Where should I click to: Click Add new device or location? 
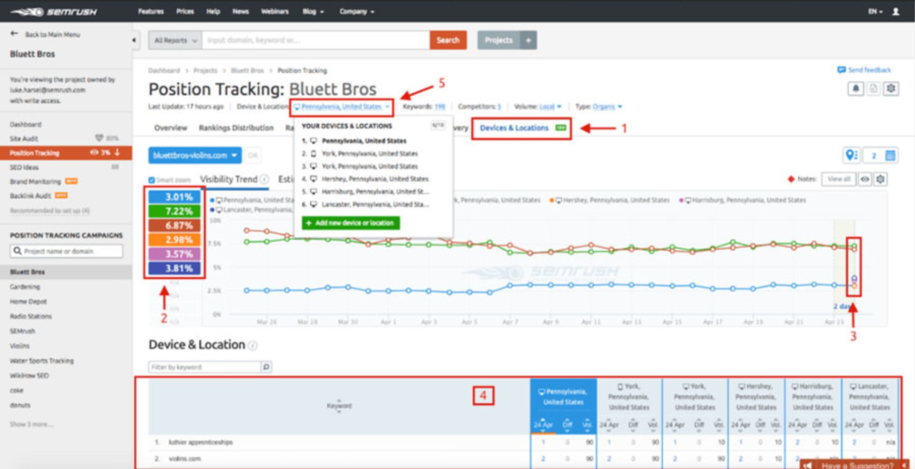(x=351, y=223)
